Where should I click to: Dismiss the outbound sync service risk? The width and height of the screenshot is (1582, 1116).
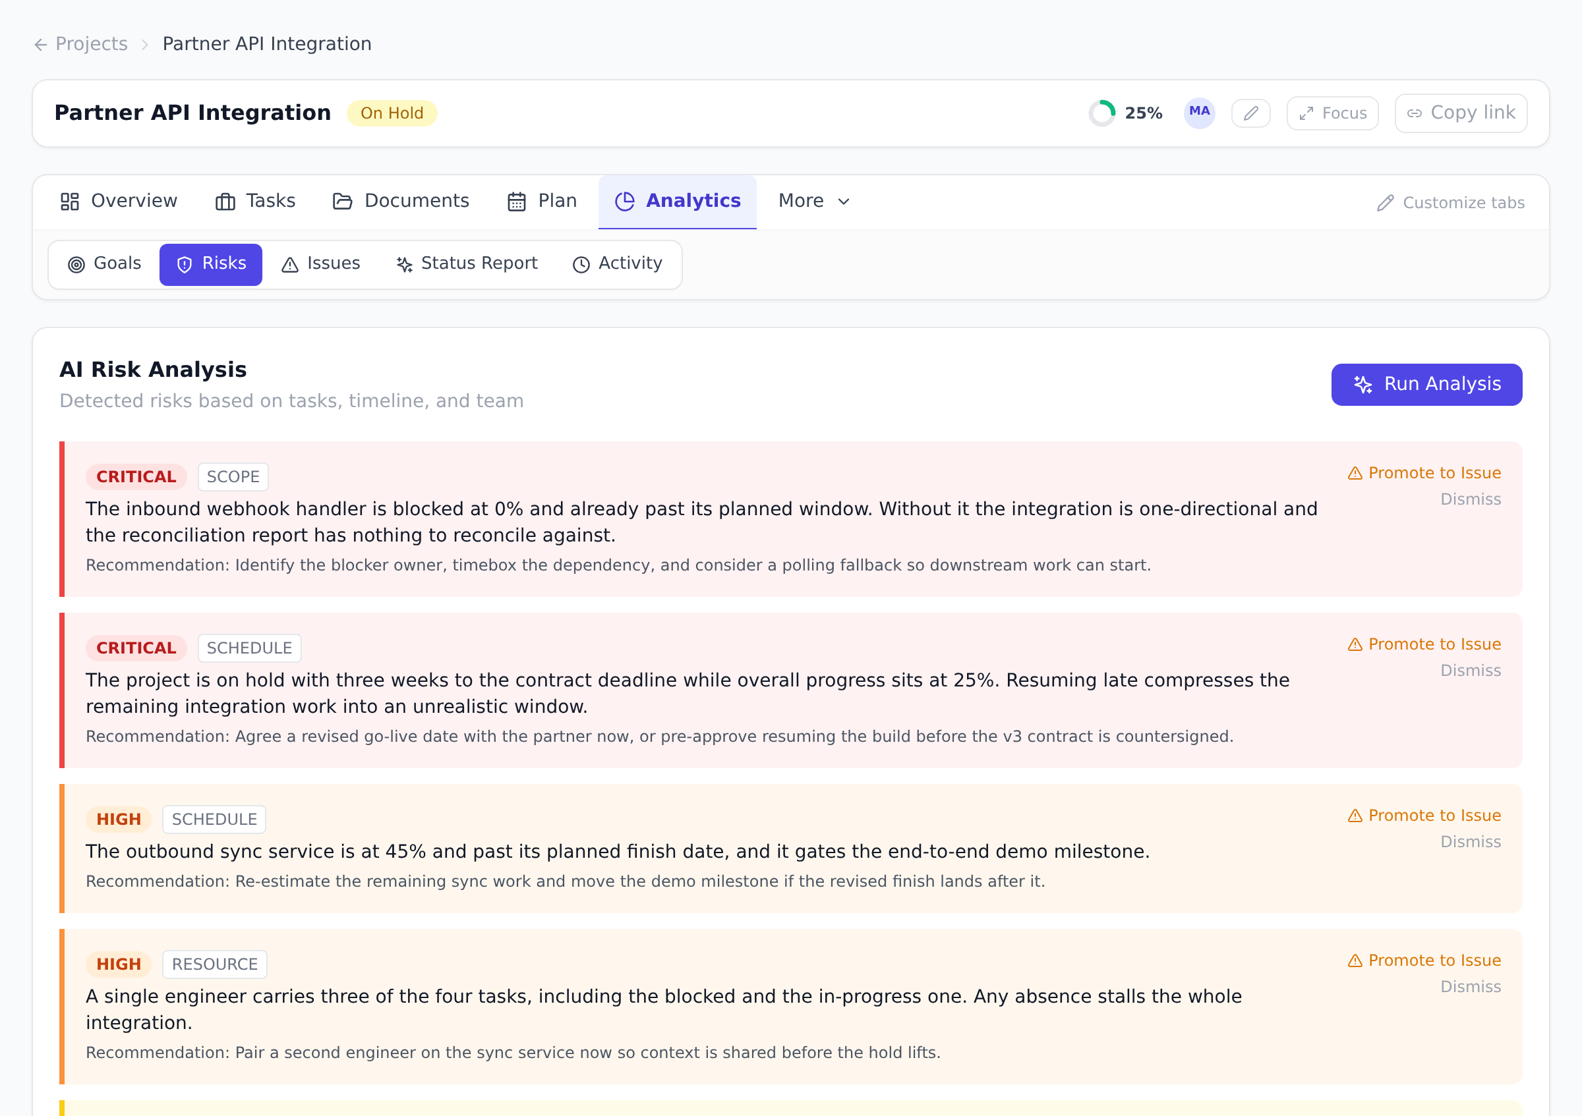1471,843
